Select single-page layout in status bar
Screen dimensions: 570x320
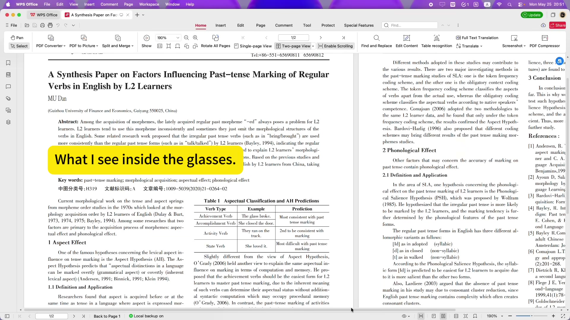coord(434,316)
